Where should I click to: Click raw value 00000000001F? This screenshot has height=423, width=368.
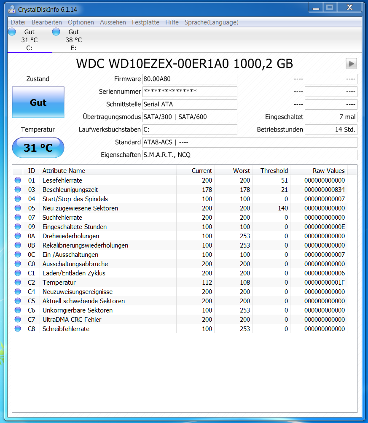pos(325,283)
